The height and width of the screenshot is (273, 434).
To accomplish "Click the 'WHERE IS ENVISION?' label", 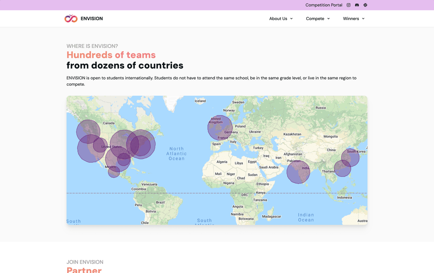I will coord(92,46).
